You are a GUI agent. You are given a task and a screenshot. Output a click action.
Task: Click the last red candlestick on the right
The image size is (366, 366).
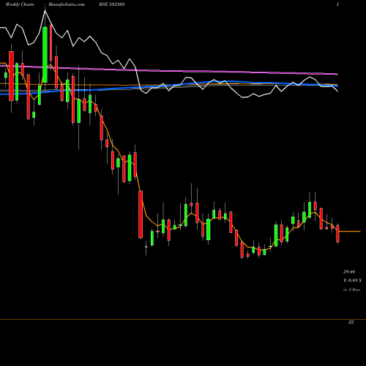[x=338, y=234]
